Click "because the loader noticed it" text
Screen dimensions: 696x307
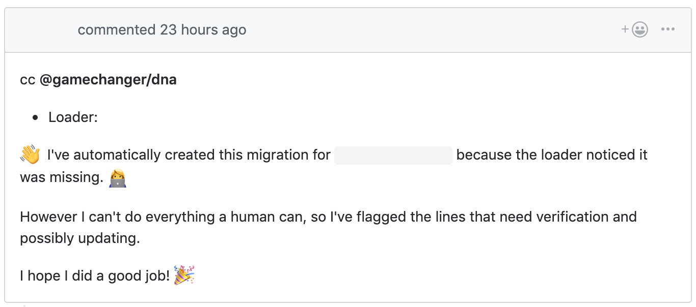[x=552, y=155]
